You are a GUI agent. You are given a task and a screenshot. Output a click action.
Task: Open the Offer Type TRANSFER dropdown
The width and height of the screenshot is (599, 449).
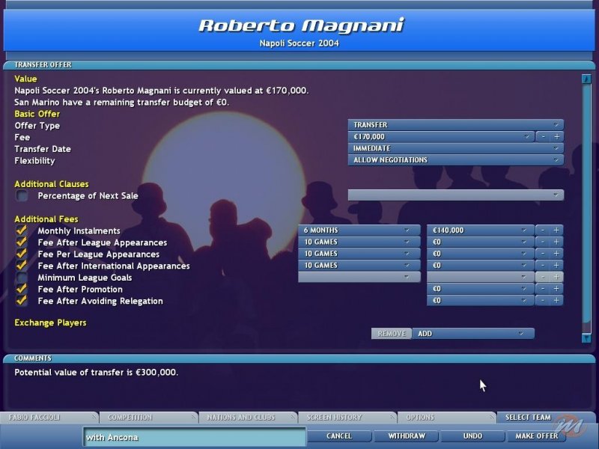(455, 125)
